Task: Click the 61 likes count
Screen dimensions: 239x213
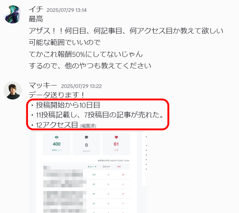Action: pos(116,144)
